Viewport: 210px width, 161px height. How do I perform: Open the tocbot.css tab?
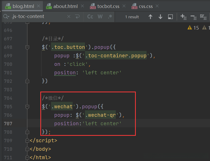(x=108, y=6)
